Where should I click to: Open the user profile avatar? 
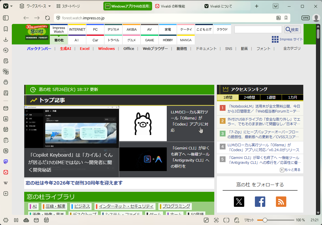click(316, 18)
